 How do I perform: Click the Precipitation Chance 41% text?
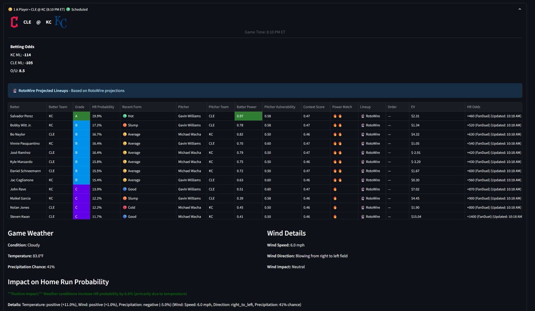pos(31,267)
